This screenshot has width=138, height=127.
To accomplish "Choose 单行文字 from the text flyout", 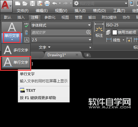I will tap(16, 62).
